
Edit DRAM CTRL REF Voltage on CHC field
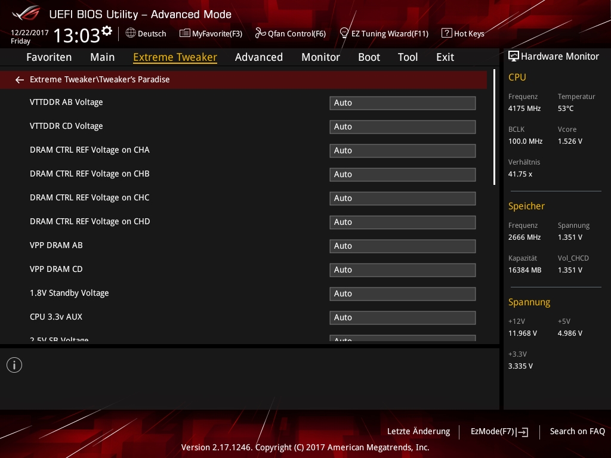[403, 198]
